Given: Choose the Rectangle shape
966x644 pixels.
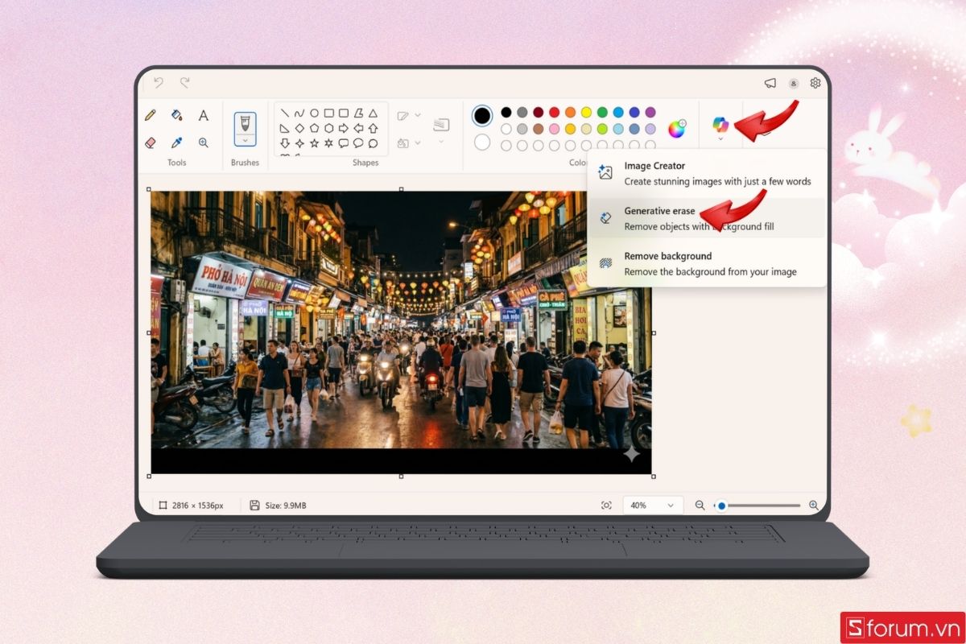Looking at the screenshot, I should pyautogui.click(x=328, y=113).
